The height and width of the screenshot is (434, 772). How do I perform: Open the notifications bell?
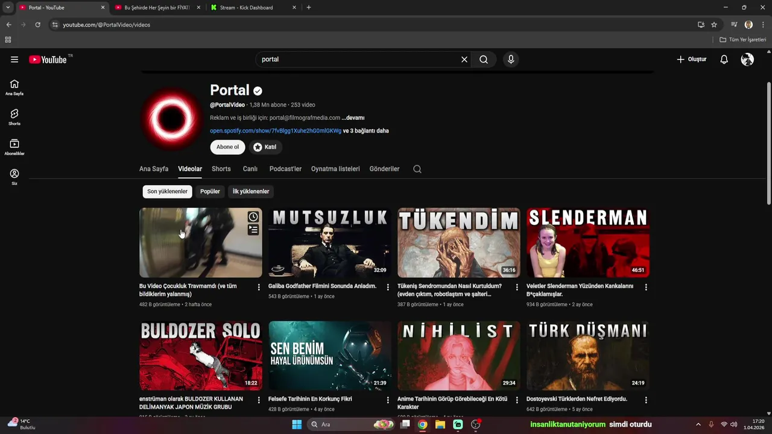[724, 59]
